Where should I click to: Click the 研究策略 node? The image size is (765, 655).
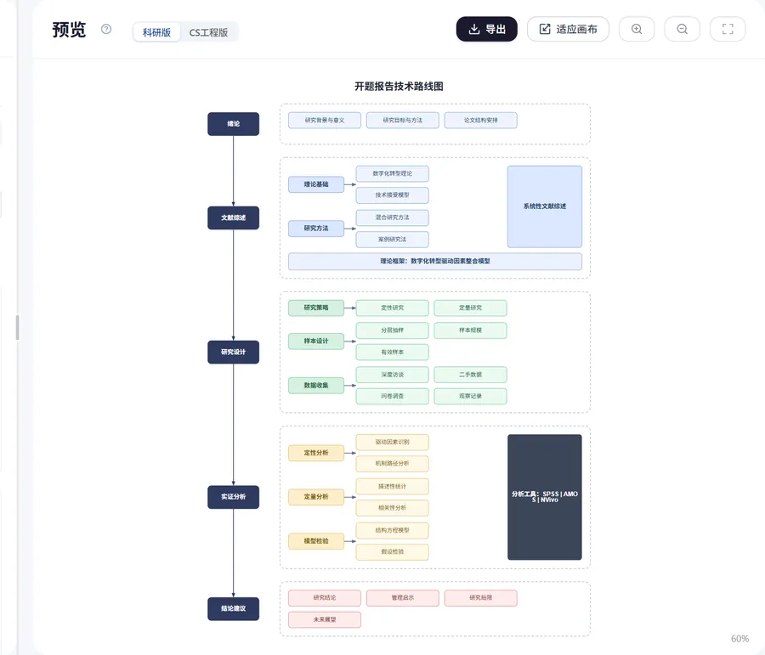point(316,308)
